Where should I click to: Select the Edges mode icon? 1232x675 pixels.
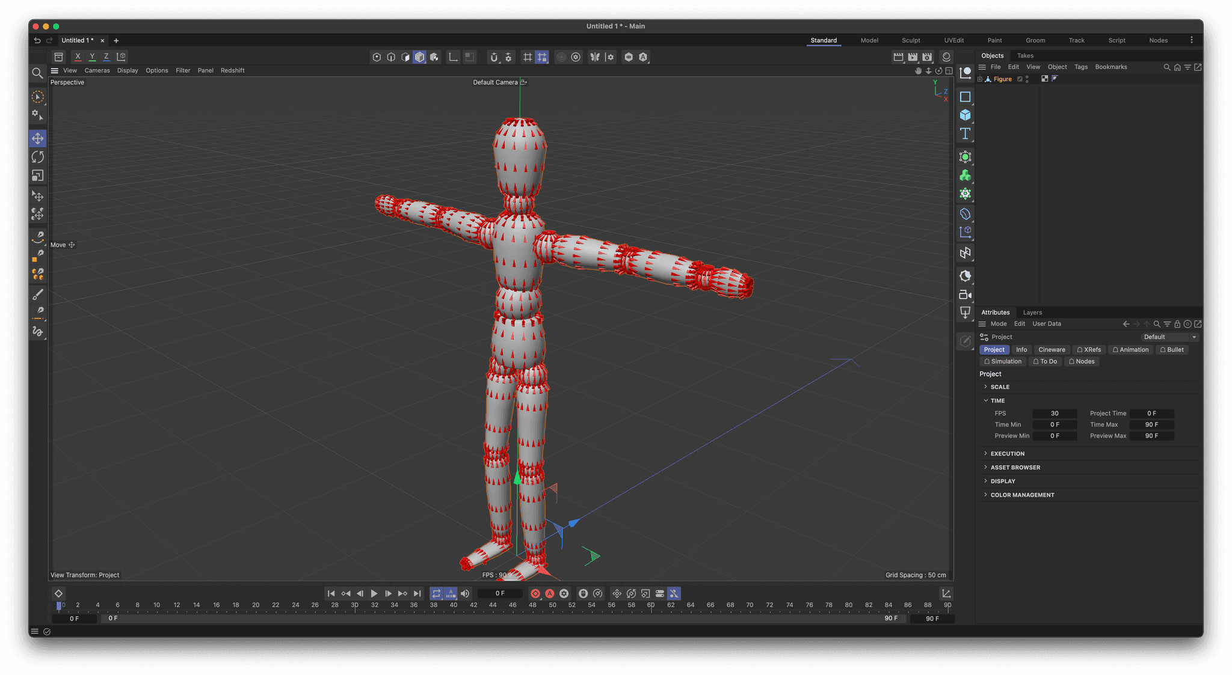(391, 57)
